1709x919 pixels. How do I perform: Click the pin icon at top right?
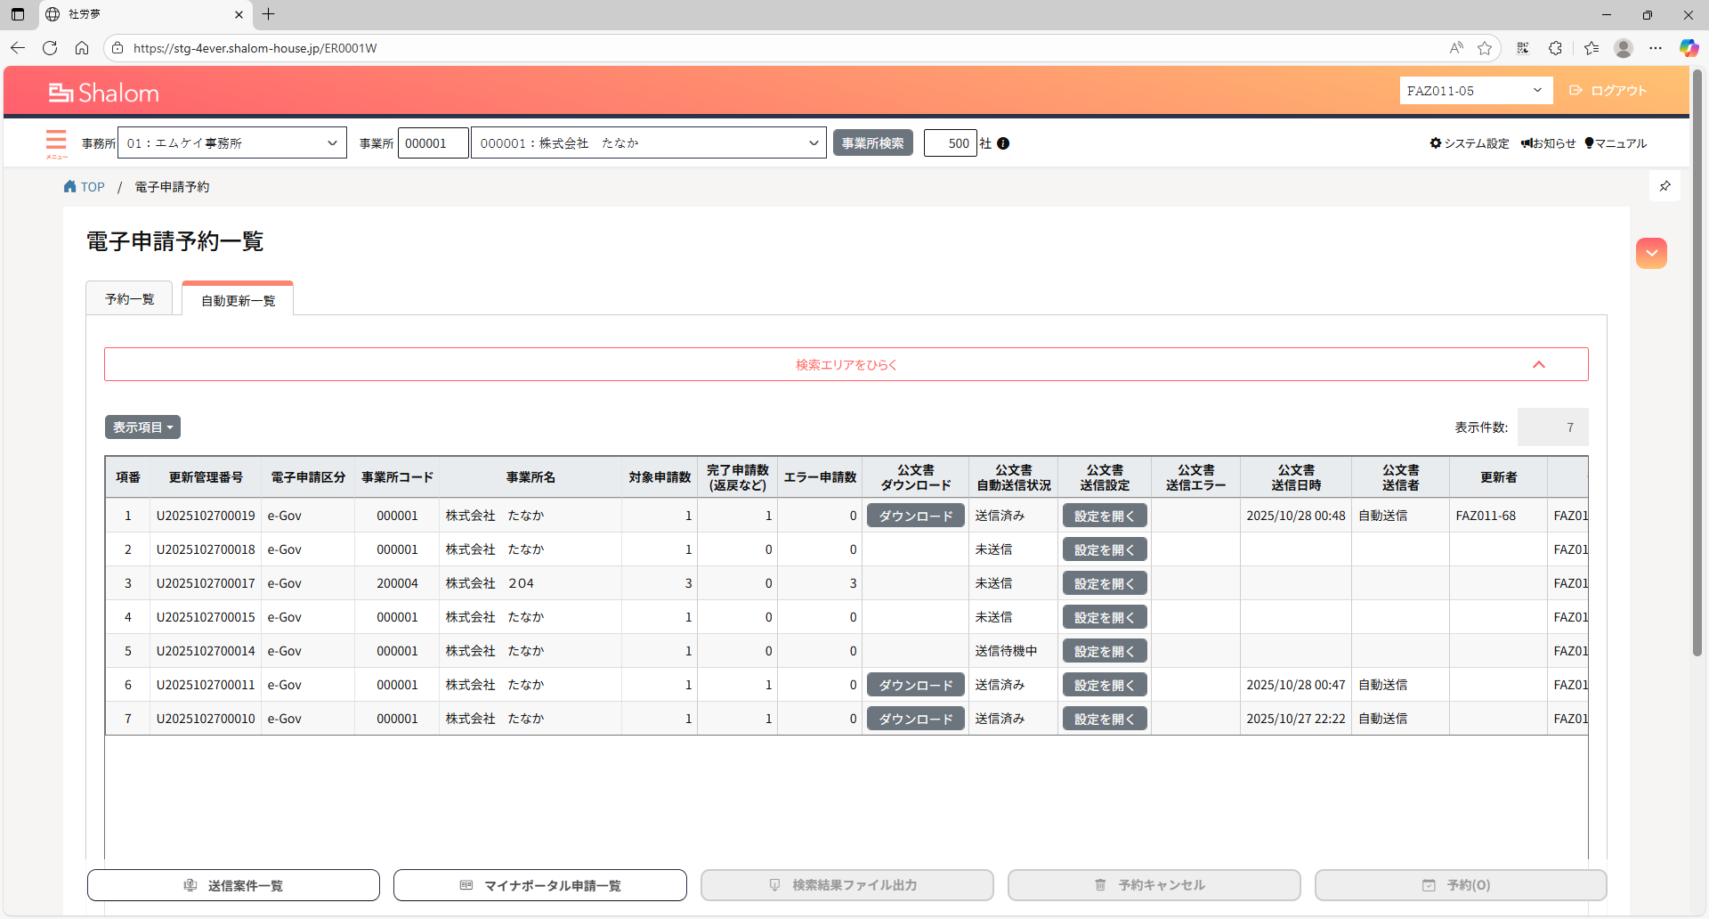(1664, 186)
